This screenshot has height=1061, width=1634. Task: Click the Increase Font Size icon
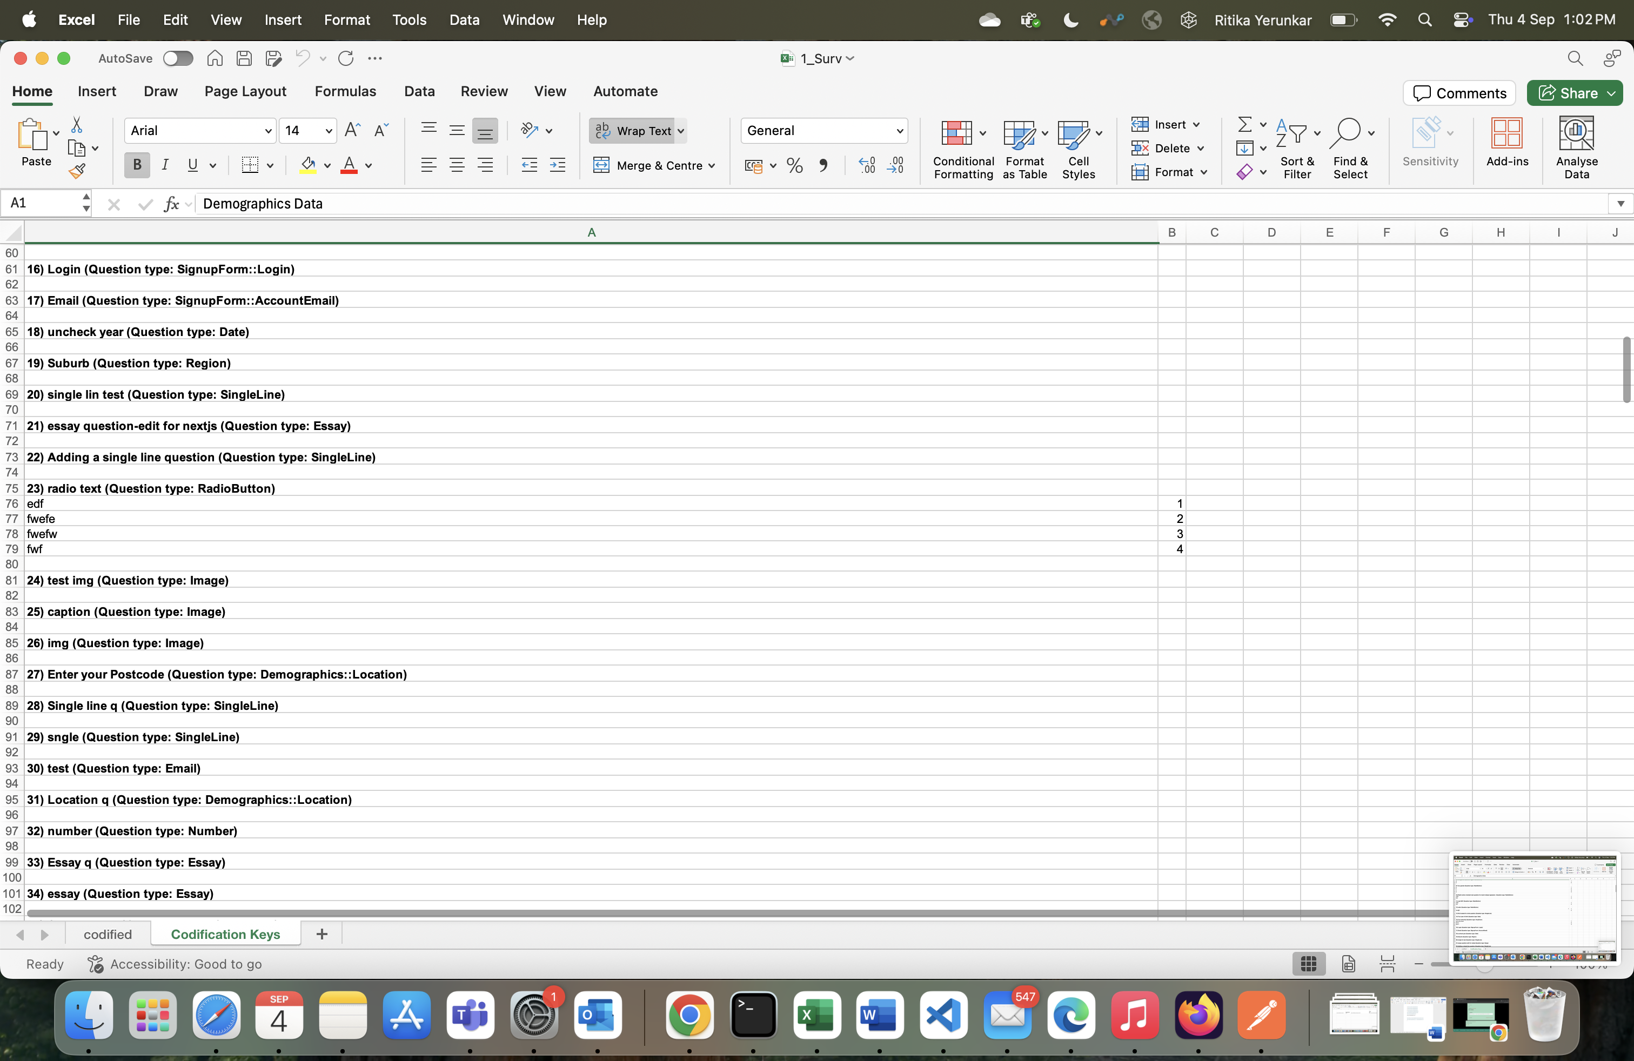click(x=352, y=130)
